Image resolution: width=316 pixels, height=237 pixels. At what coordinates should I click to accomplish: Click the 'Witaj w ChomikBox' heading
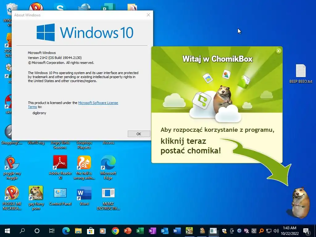point(218,59)
